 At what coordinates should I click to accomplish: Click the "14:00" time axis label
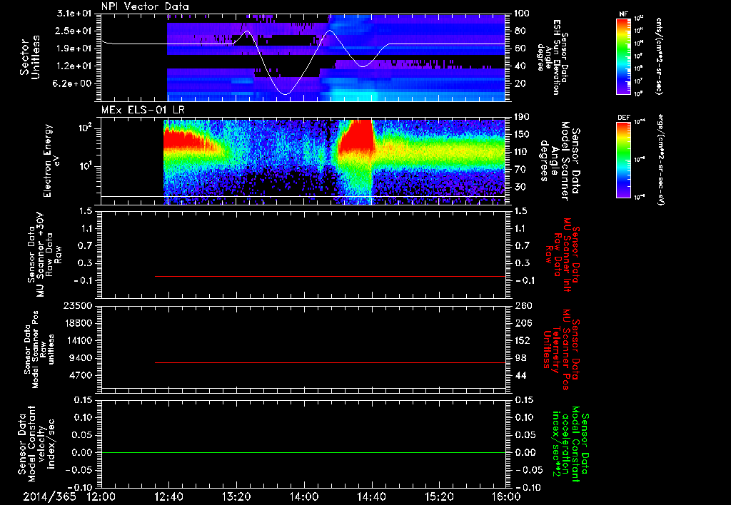tap(304, 496)
